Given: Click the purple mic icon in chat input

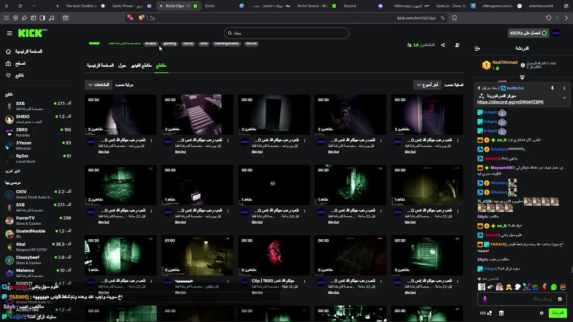Looking at the screenshot, I should tap(485, 299).
